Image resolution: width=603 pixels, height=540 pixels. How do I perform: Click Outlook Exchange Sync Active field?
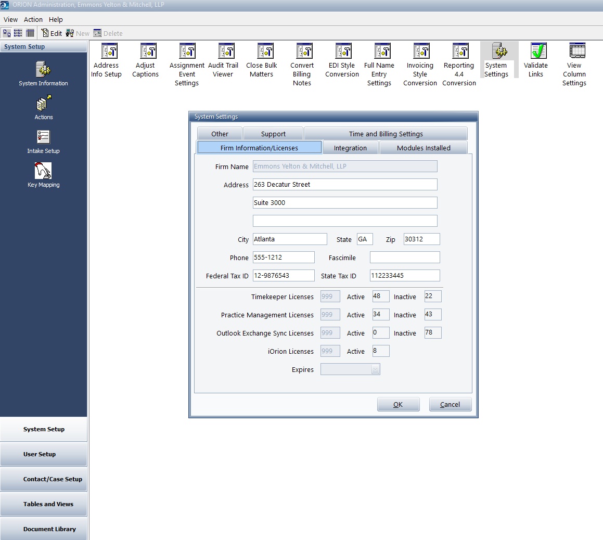pyautogui.click(x=381, y=332)
